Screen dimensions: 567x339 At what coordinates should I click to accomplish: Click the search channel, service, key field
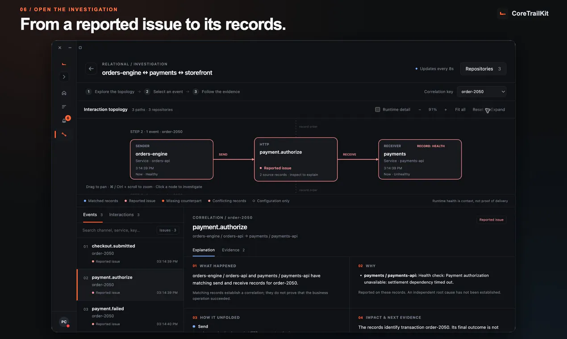coord(118,230)
